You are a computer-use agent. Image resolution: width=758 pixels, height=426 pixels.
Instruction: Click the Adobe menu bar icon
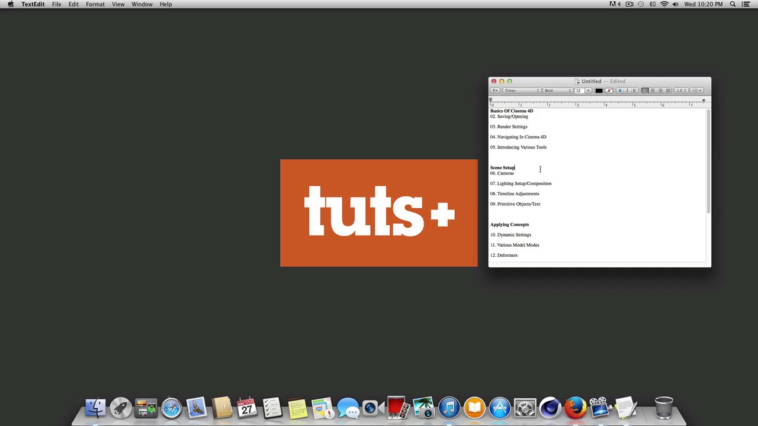[x=615, y=4]
